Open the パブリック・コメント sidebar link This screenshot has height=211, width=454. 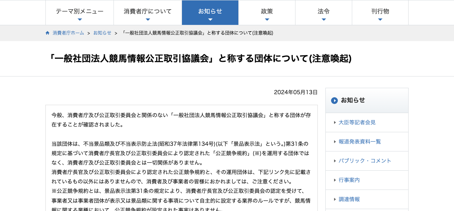point(365,161)
